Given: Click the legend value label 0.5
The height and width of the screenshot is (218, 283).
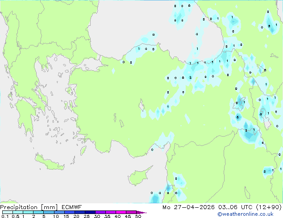Looking at the screenshot, I should 16,216.
